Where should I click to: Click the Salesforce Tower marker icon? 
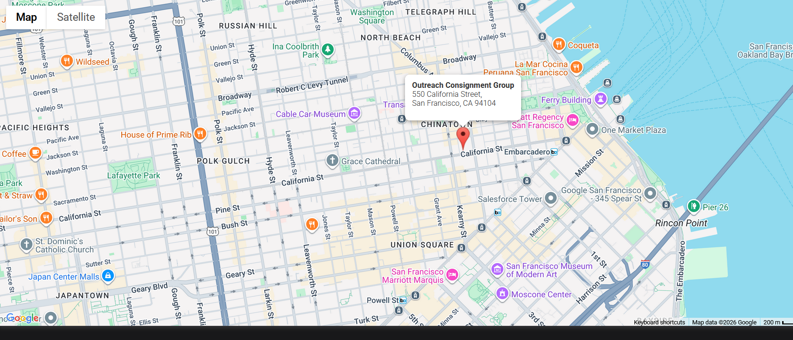click(x=551, y=198)
